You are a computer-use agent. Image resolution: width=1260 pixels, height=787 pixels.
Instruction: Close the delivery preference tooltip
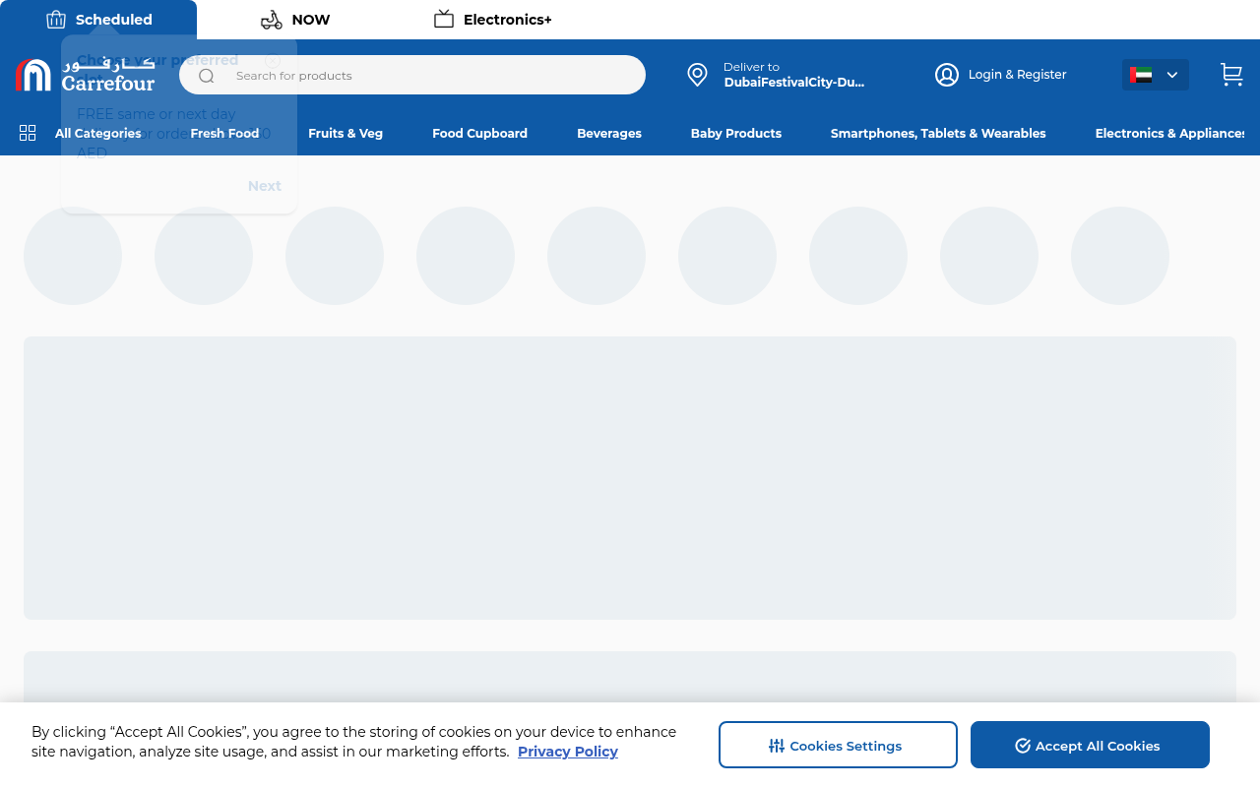tap(273, 60)
